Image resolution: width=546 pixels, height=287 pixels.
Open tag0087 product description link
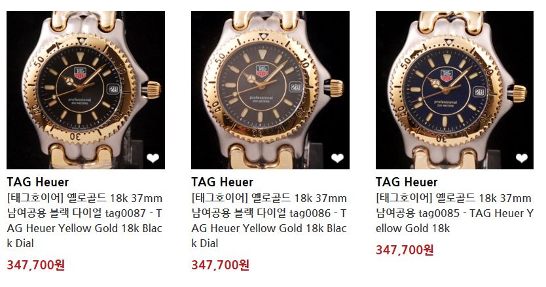tap(84, 220)
